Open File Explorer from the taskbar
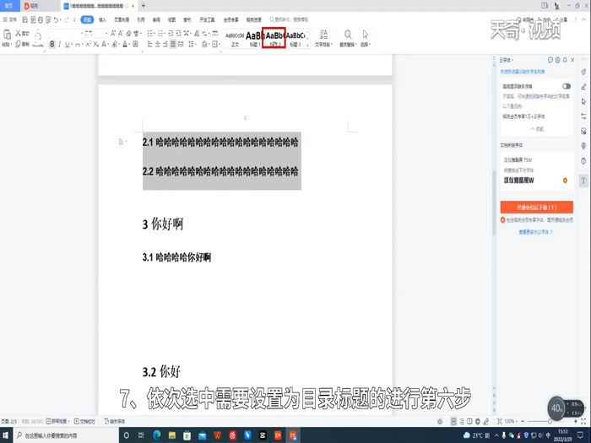591x443 pixels. pos(172,435)
